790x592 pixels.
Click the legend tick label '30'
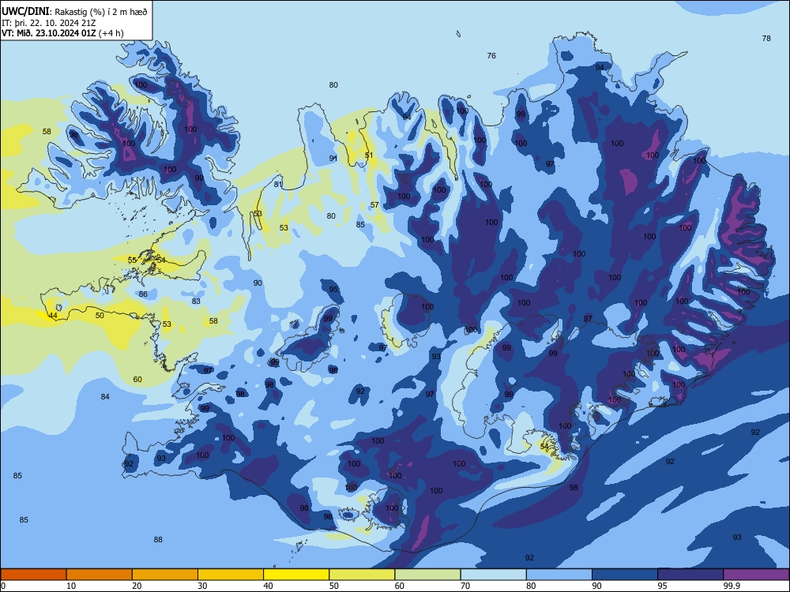pyautogui.click(x=202, y=586)
